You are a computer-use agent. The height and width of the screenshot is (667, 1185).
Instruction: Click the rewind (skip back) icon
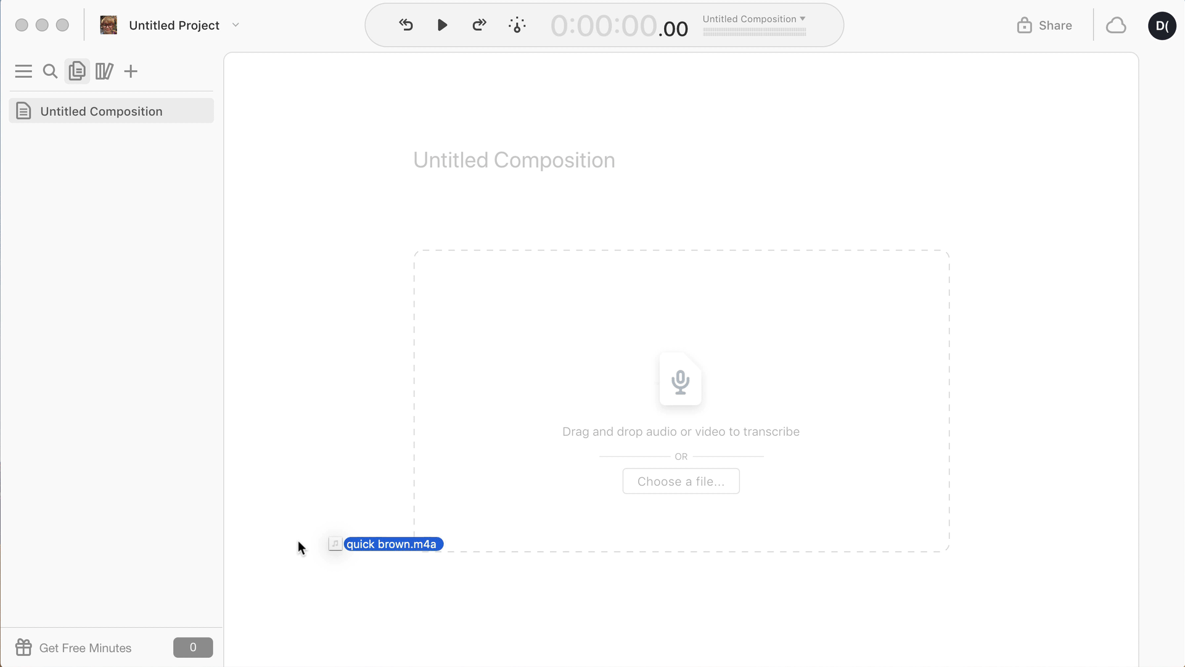coord(406,25)
